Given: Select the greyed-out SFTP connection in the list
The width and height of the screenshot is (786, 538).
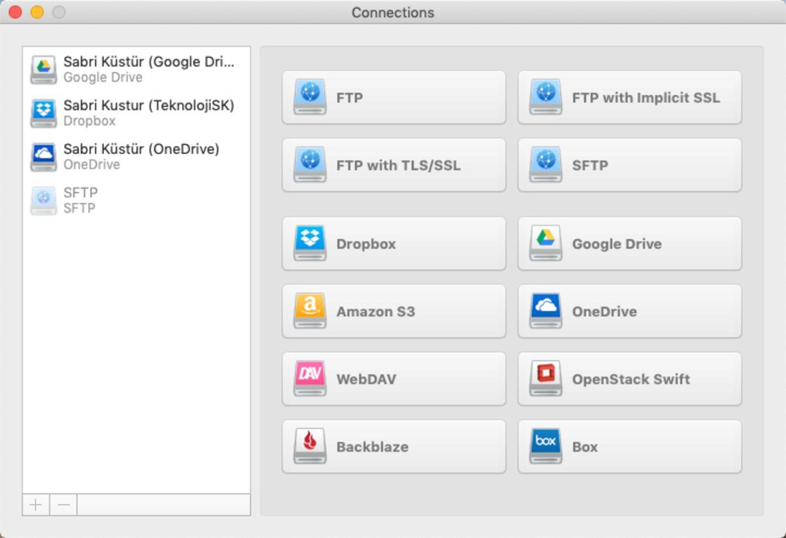Looking at the screenshot, I should point(136,200).
